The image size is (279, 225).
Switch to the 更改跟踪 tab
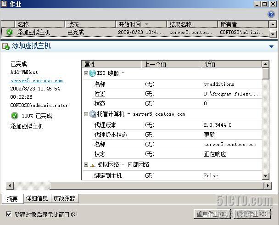[x=65, y=198]
